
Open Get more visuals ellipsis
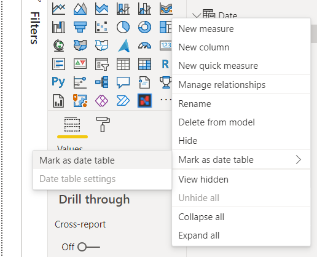click(x=166, y=100)
